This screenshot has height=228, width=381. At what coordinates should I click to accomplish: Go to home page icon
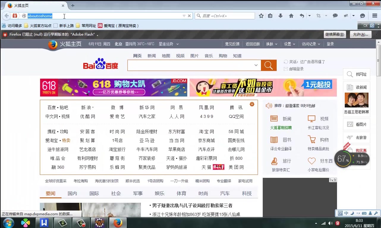pyautogui.click(x=291, y=16)
